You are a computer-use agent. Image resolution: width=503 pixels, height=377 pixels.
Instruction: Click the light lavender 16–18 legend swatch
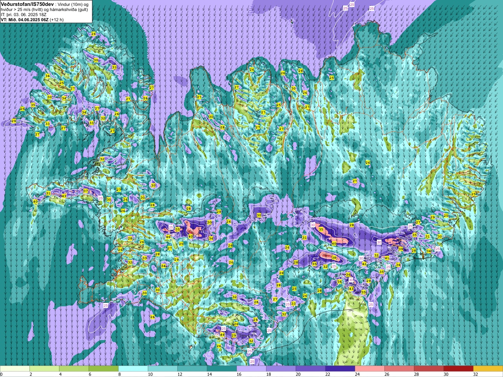point(251,369)
